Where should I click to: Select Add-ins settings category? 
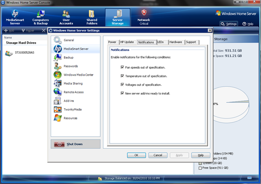pos(75,101)
